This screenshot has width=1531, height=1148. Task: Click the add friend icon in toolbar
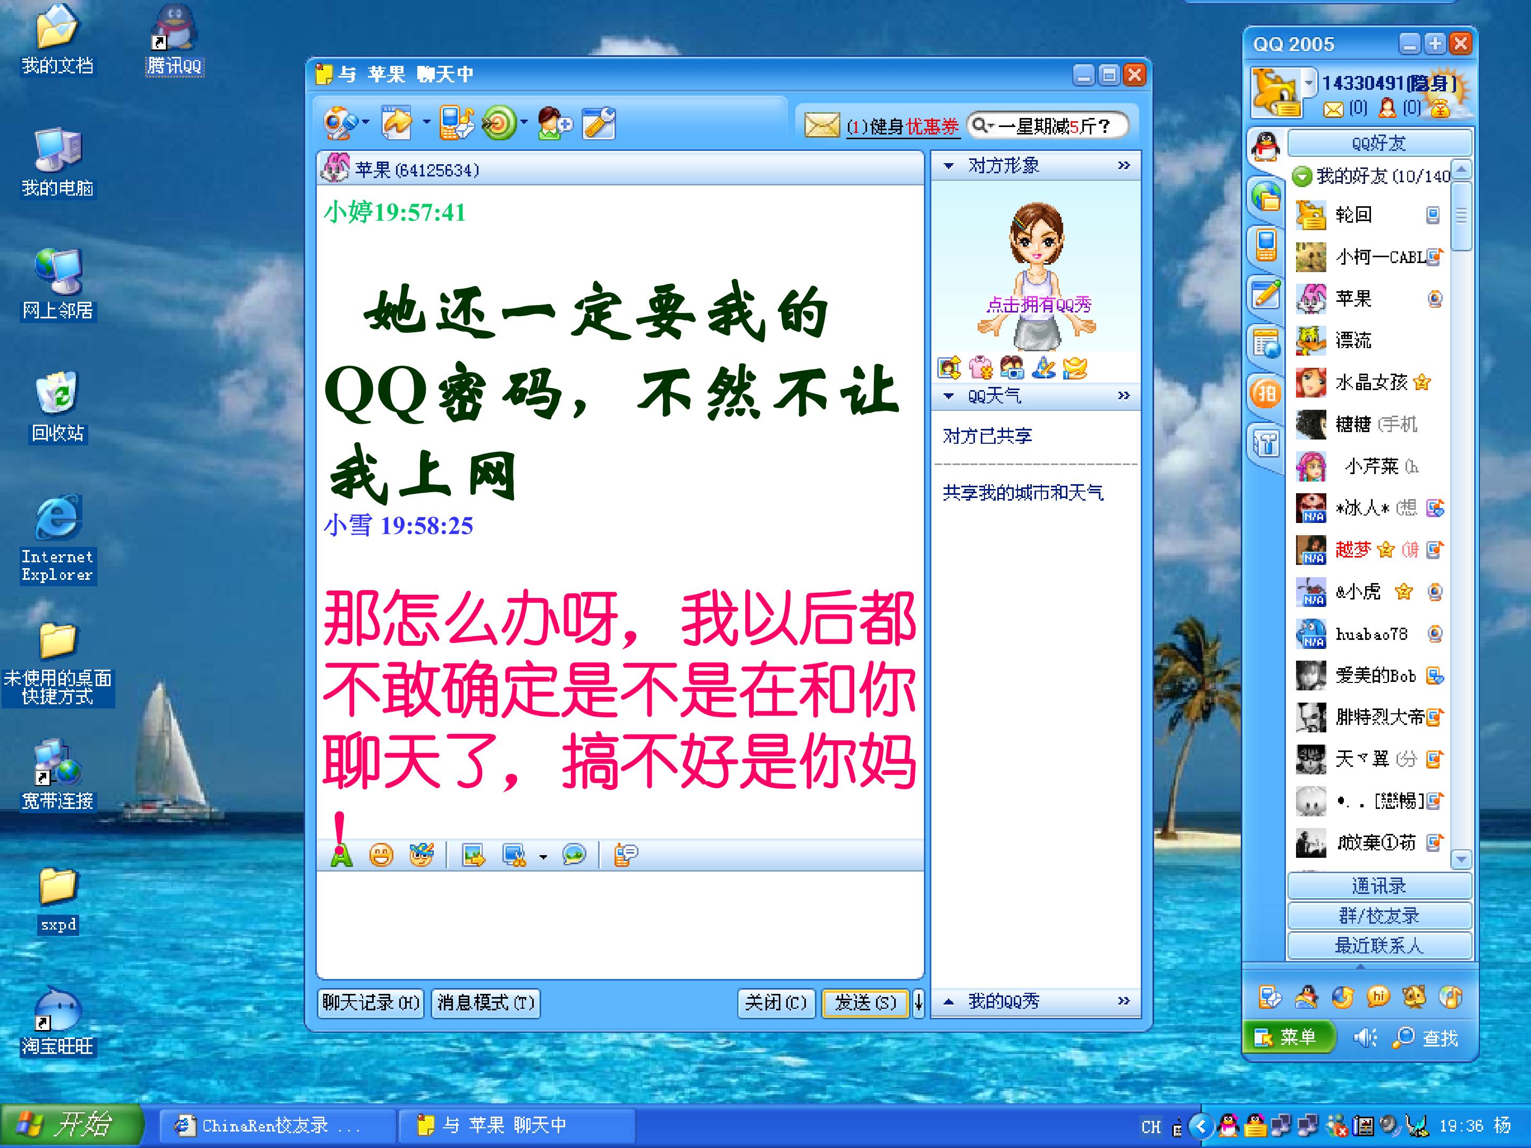coord(554,124)
